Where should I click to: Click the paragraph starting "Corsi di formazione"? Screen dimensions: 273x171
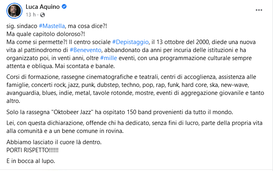pyautogui.click(x=135, y=89)
